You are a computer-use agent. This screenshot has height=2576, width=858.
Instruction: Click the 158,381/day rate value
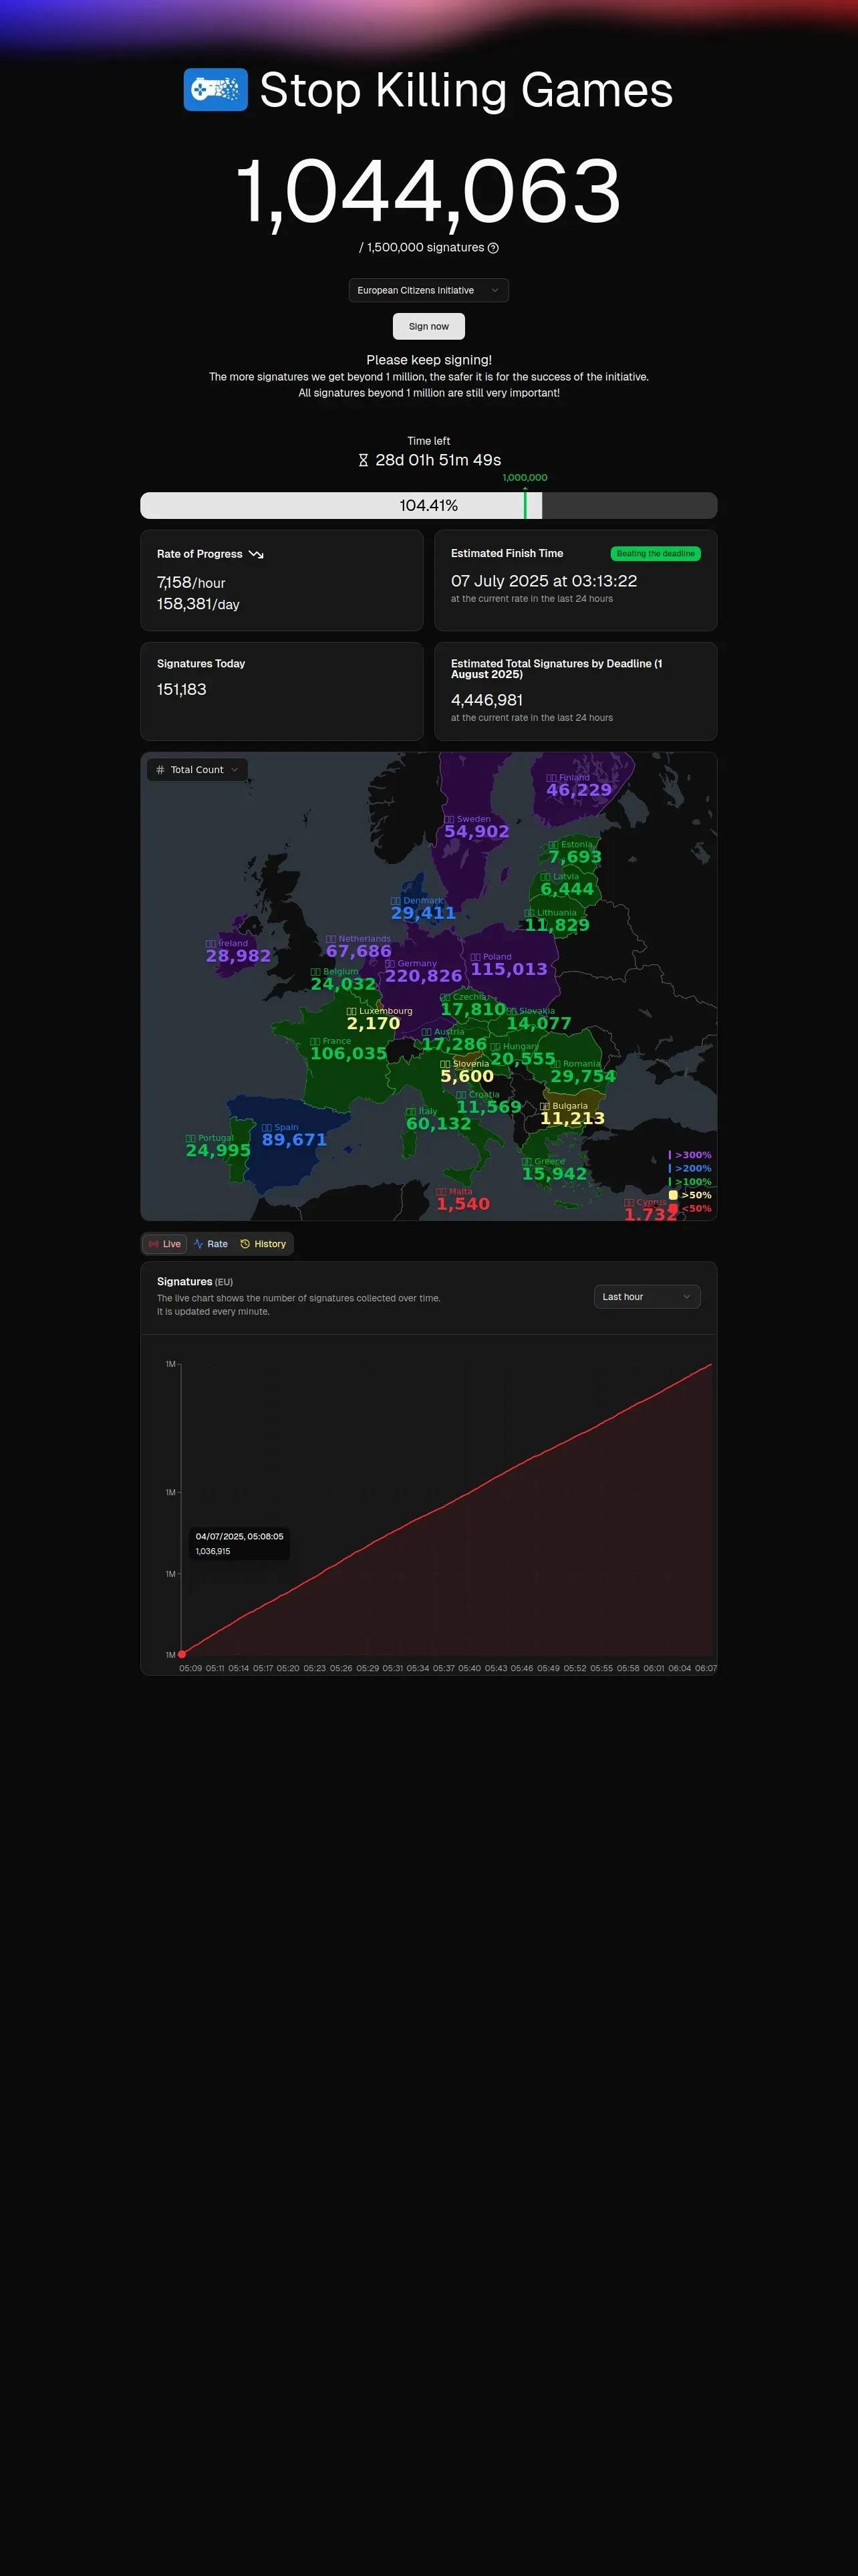[198, 604]
